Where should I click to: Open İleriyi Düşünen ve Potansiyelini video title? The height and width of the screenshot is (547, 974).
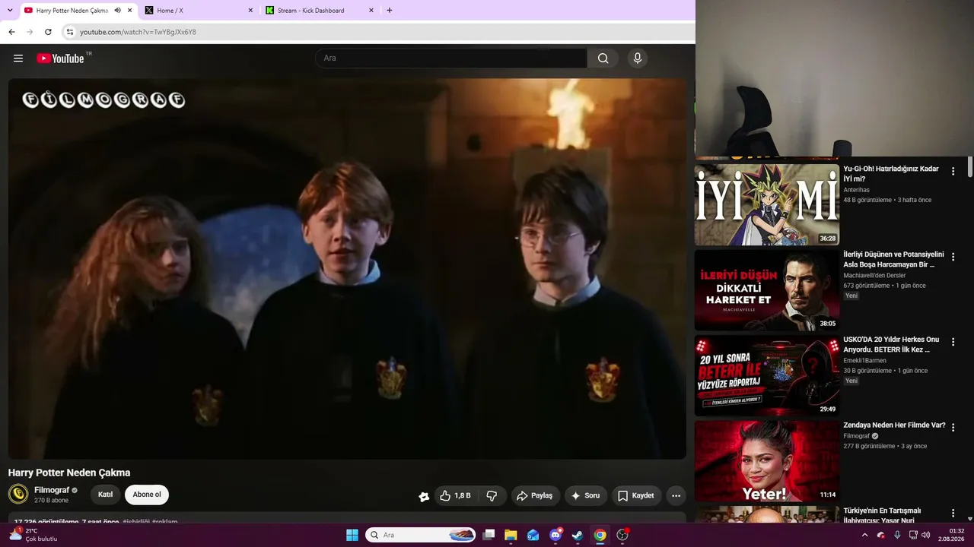893,259
